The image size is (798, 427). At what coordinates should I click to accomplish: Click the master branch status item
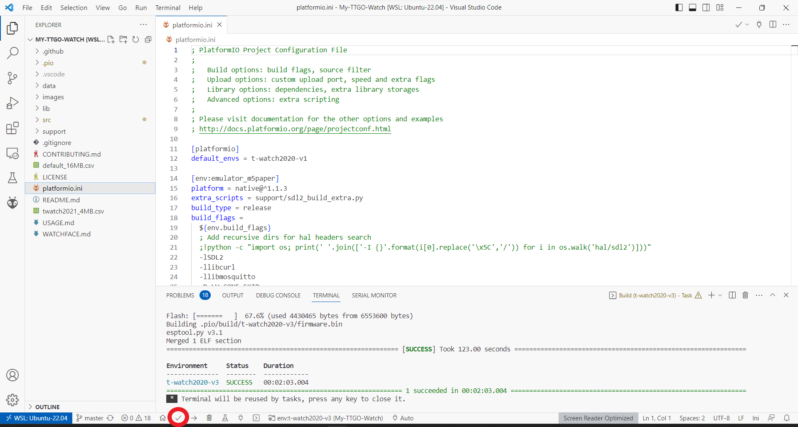click(90, 418)
